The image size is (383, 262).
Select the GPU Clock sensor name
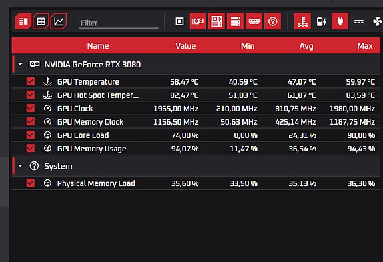75,108
